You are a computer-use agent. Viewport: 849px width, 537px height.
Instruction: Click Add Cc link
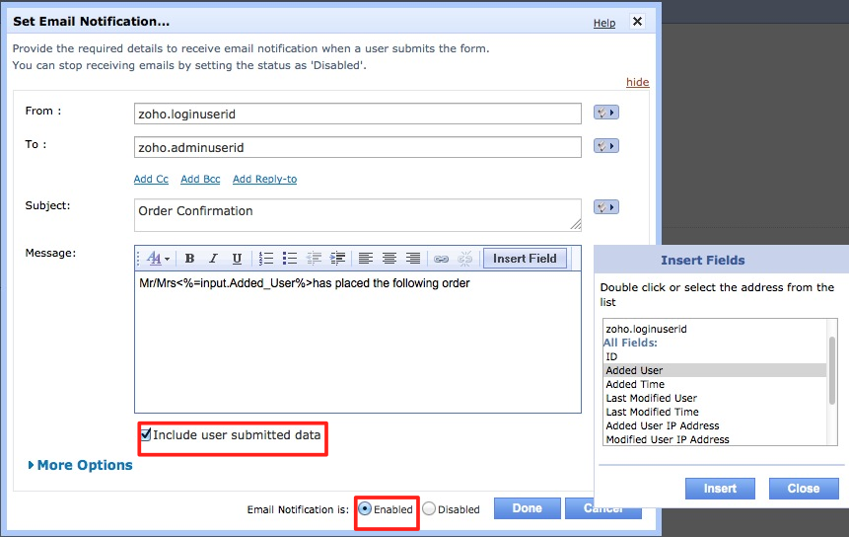151,179
